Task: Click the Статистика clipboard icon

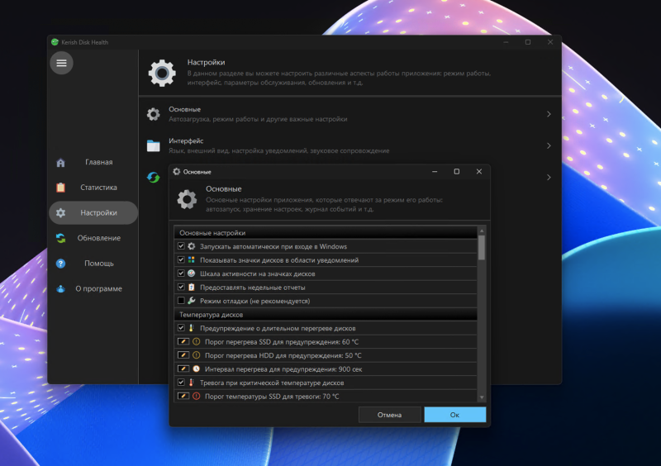Action: [x=60, y=188]
